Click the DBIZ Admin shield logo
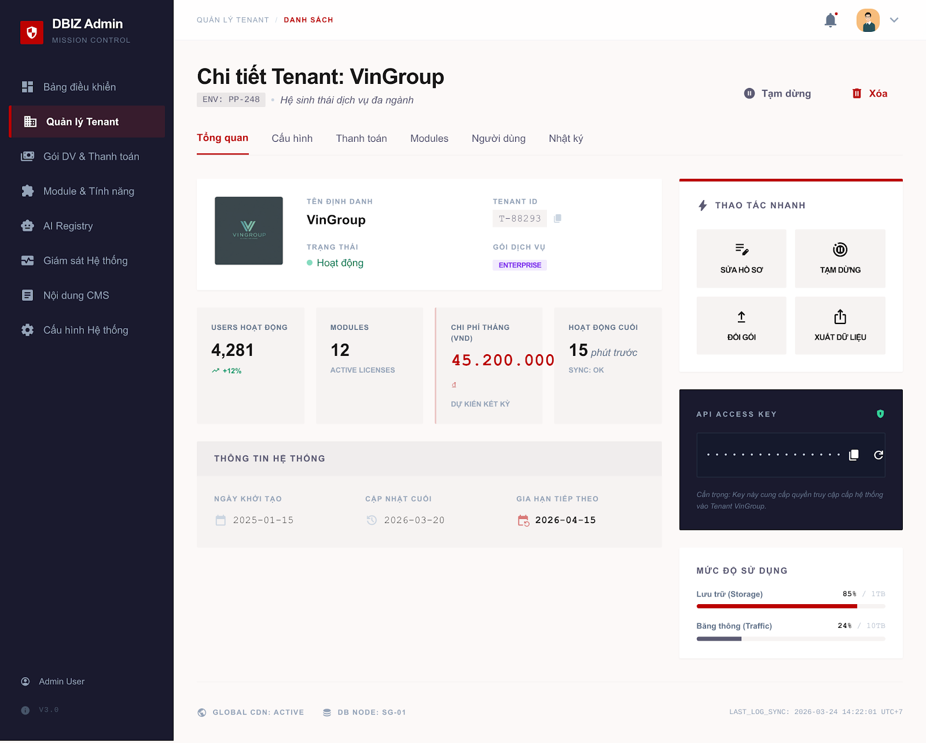 32,32
